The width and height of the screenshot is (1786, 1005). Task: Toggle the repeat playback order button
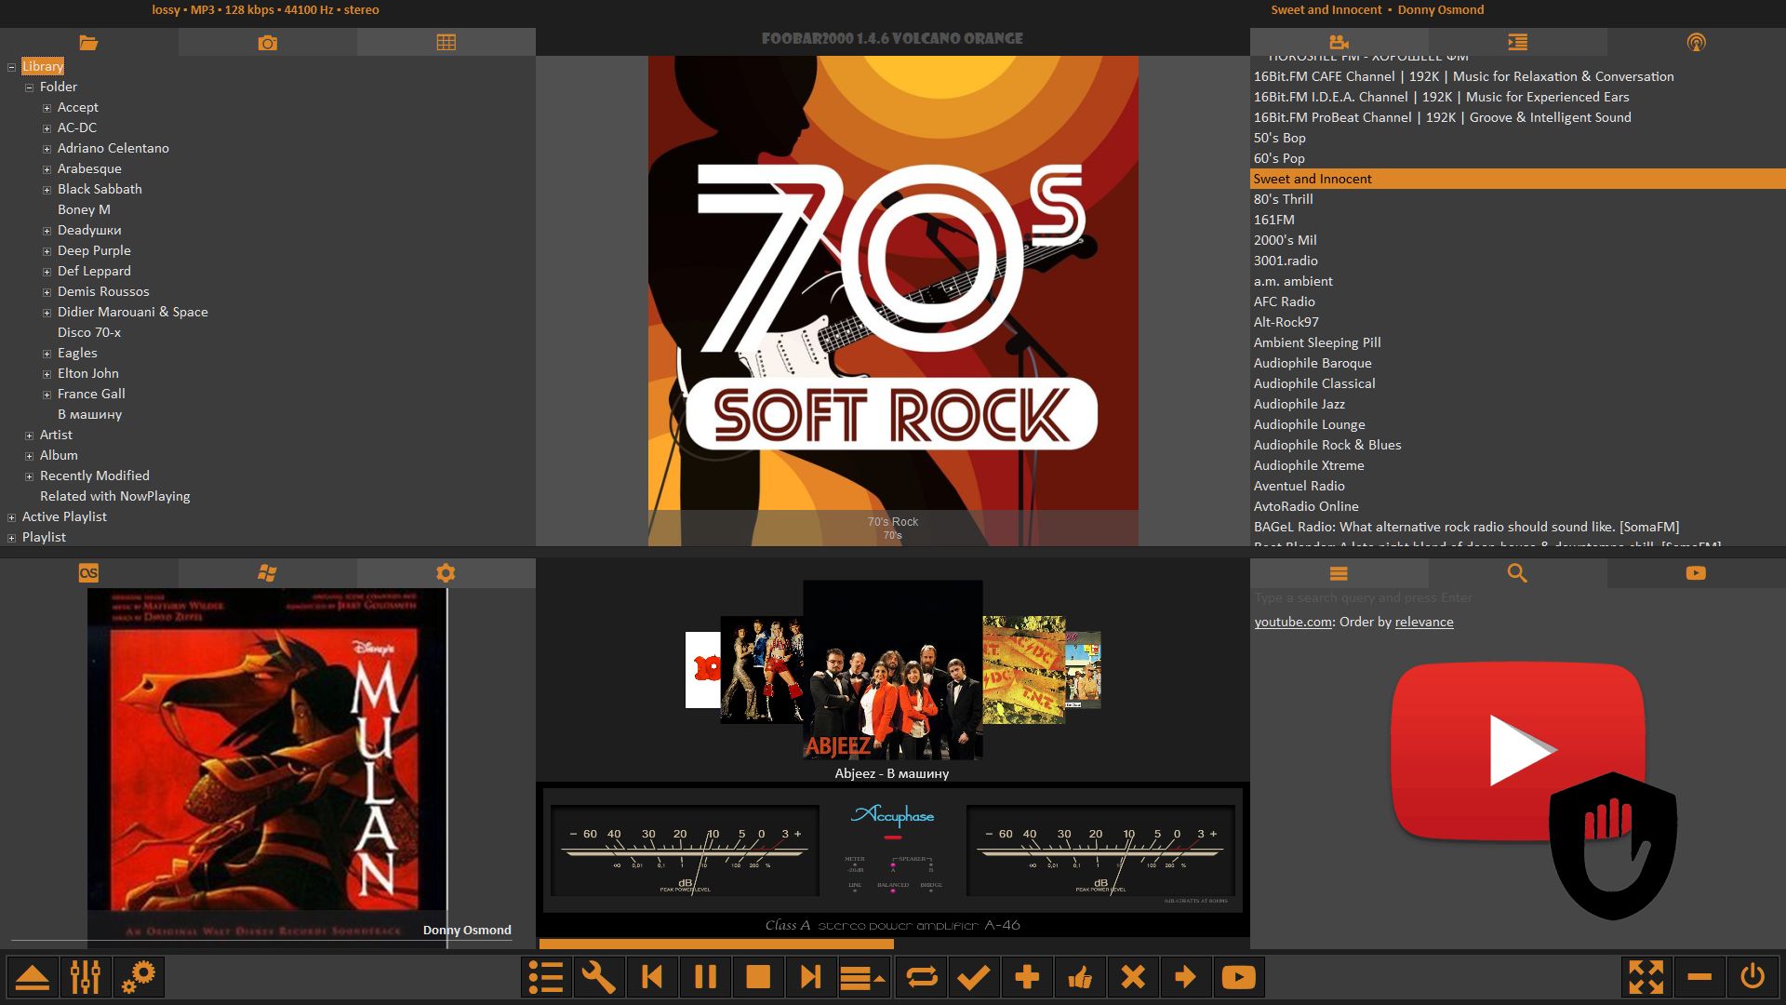click(921, 977)
